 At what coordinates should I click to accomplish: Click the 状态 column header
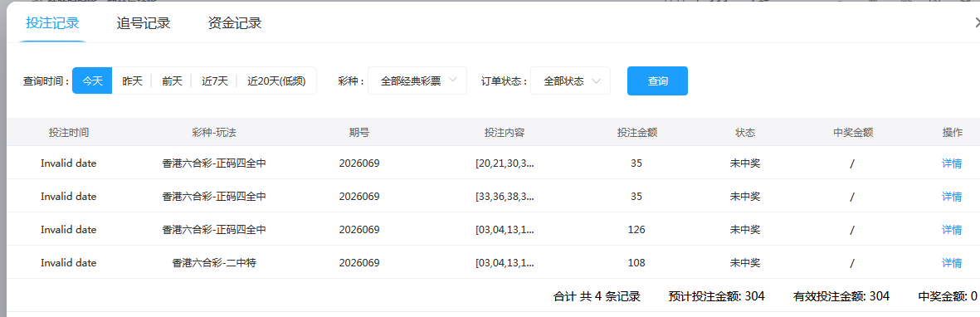(x=745, y=133)
